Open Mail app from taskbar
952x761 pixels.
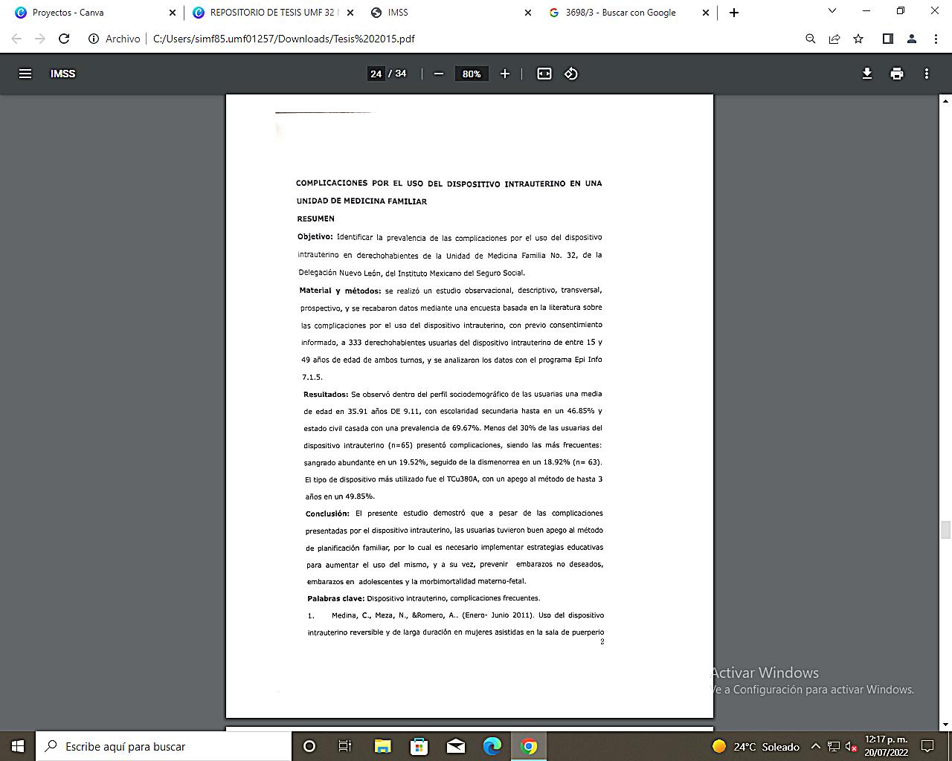pyautogui.click(x=455, y=746)
